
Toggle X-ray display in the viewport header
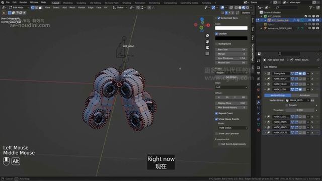tap(231, 8)
